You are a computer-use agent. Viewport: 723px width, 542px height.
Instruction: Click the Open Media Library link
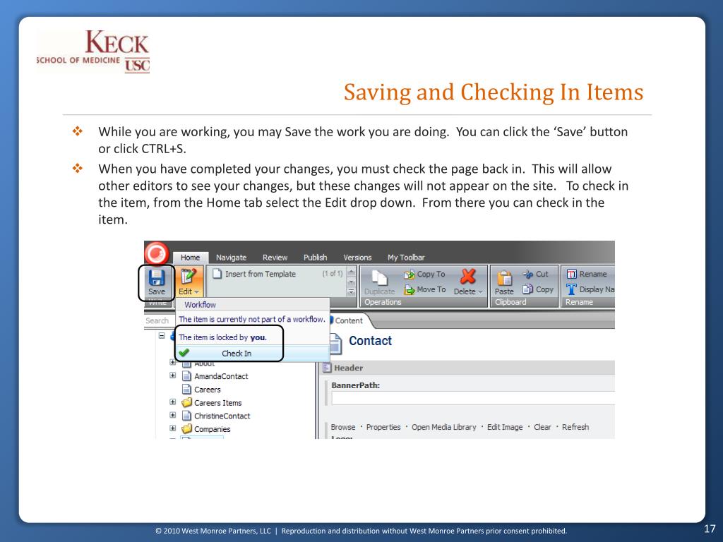tap(443, 427)
